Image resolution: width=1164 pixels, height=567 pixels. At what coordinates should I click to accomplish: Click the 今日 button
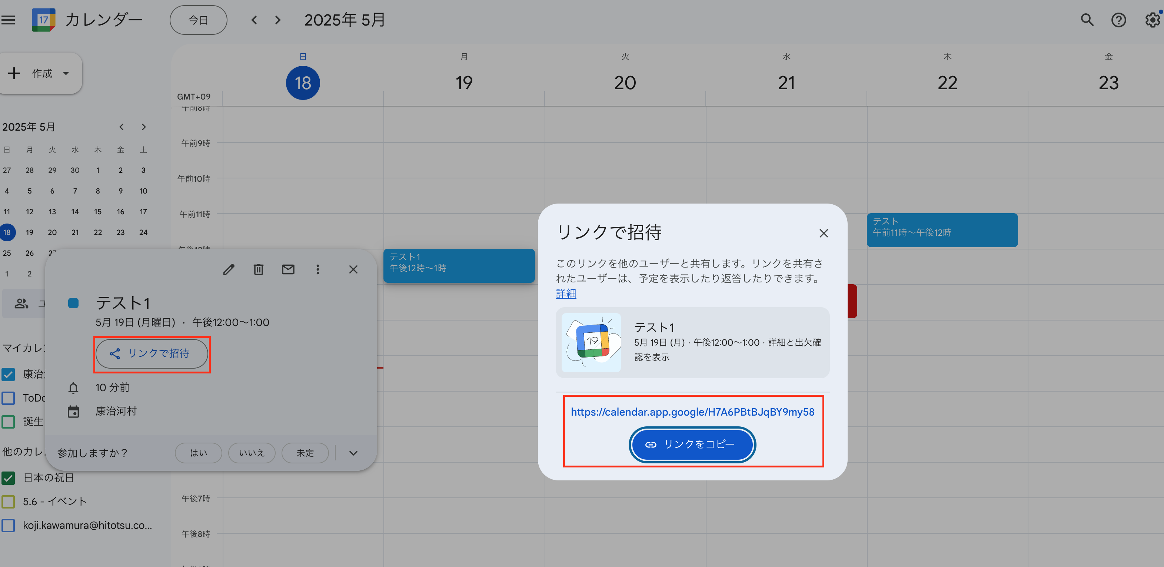click(x=198, y=20)
